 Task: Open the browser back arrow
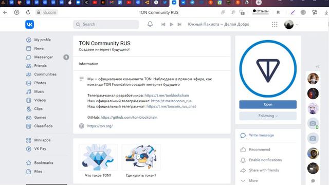pyautogui.click(x=5, y=12)
